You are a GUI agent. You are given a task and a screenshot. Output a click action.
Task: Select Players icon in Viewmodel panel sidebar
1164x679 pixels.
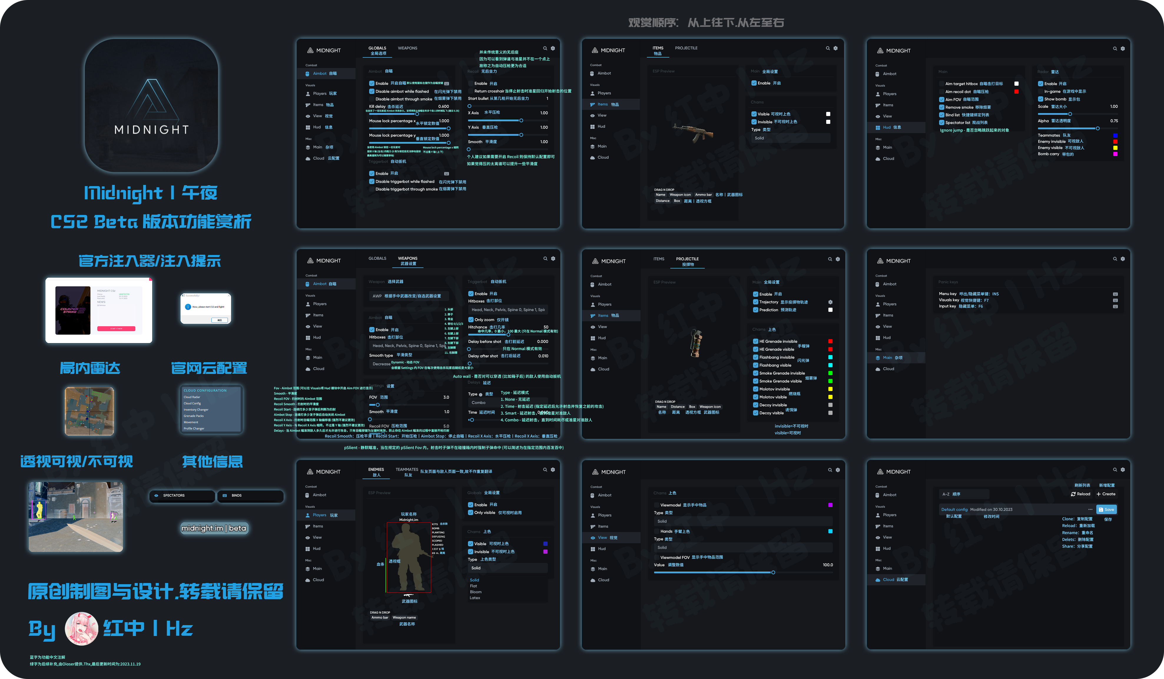[593, 516]
